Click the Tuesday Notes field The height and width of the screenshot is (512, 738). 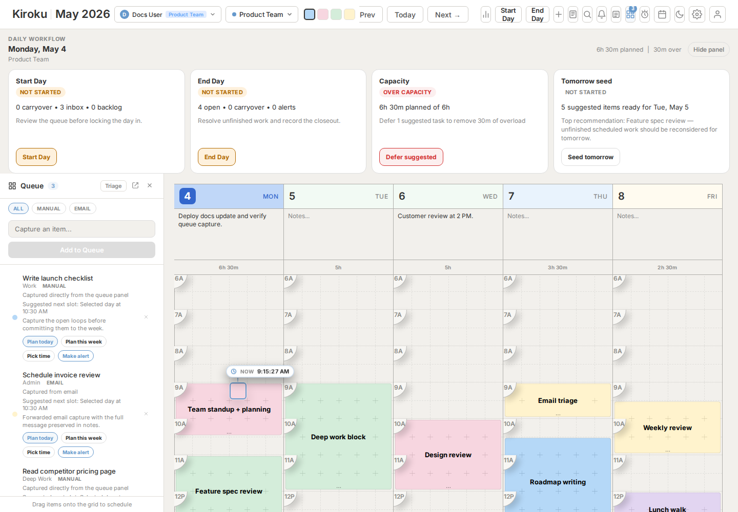[x=338, y=234]
